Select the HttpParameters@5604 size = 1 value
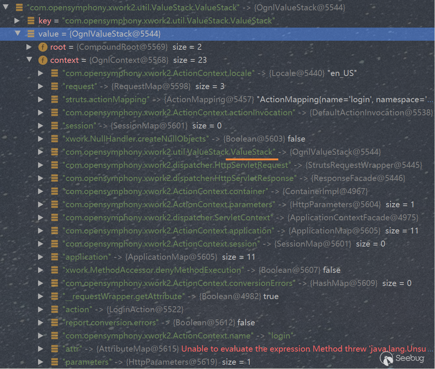This screenshot has height=369, width=435. [352, 204]
